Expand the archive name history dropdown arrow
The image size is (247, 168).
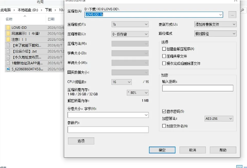[x=220, y=15]
